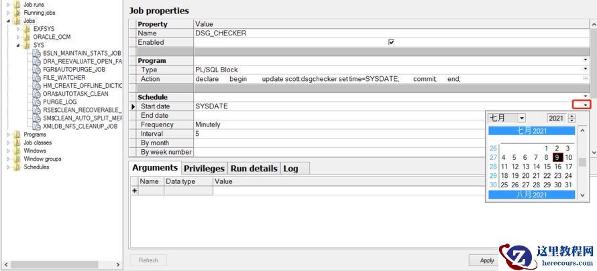
Task: Click the calendar scrollbar down arrow
Action: (x=582, y=195)
